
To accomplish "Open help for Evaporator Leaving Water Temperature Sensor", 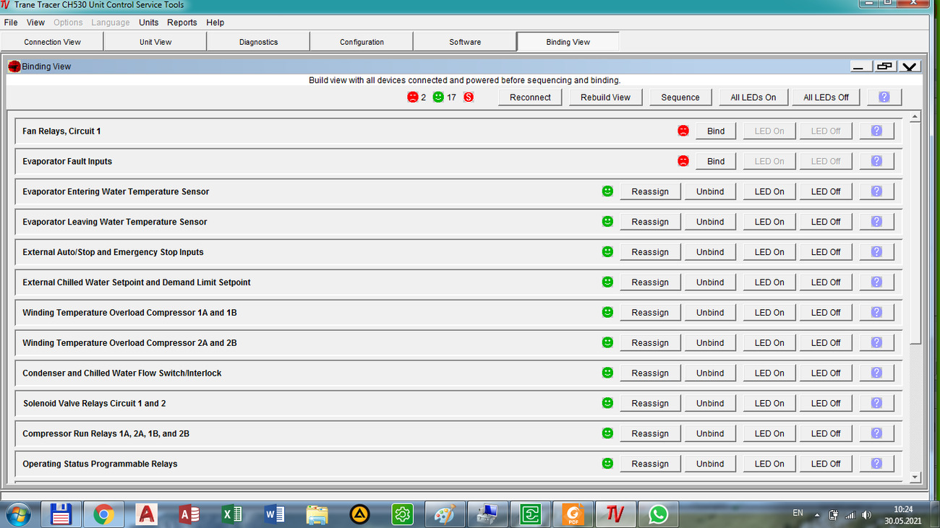I will click(876, 222).
